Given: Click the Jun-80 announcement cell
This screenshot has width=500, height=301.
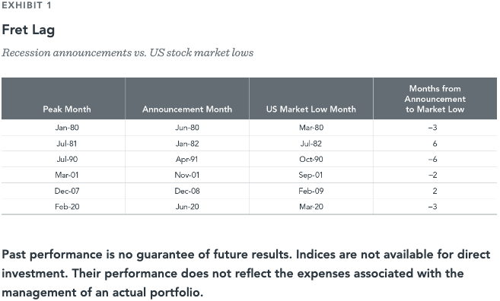Looking at the screenshot, I should point(187,128).
